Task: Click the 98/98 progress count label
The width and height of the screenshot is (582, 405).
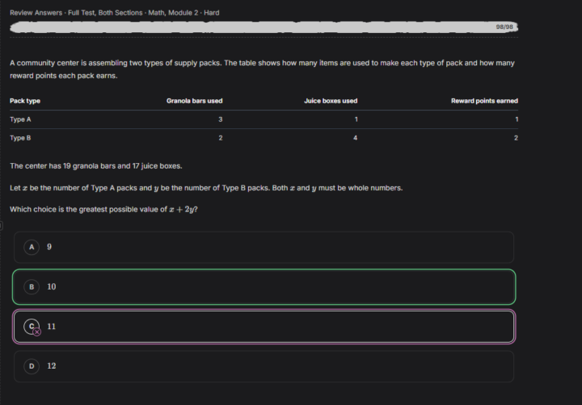Action: [504, 27]
